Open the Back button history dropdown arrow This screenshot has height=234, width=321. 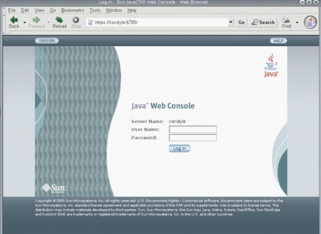(25, 23)
